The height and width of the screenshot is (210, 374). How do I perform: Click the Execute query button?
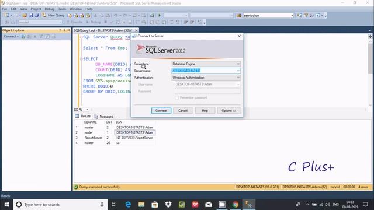pos(75,22)
